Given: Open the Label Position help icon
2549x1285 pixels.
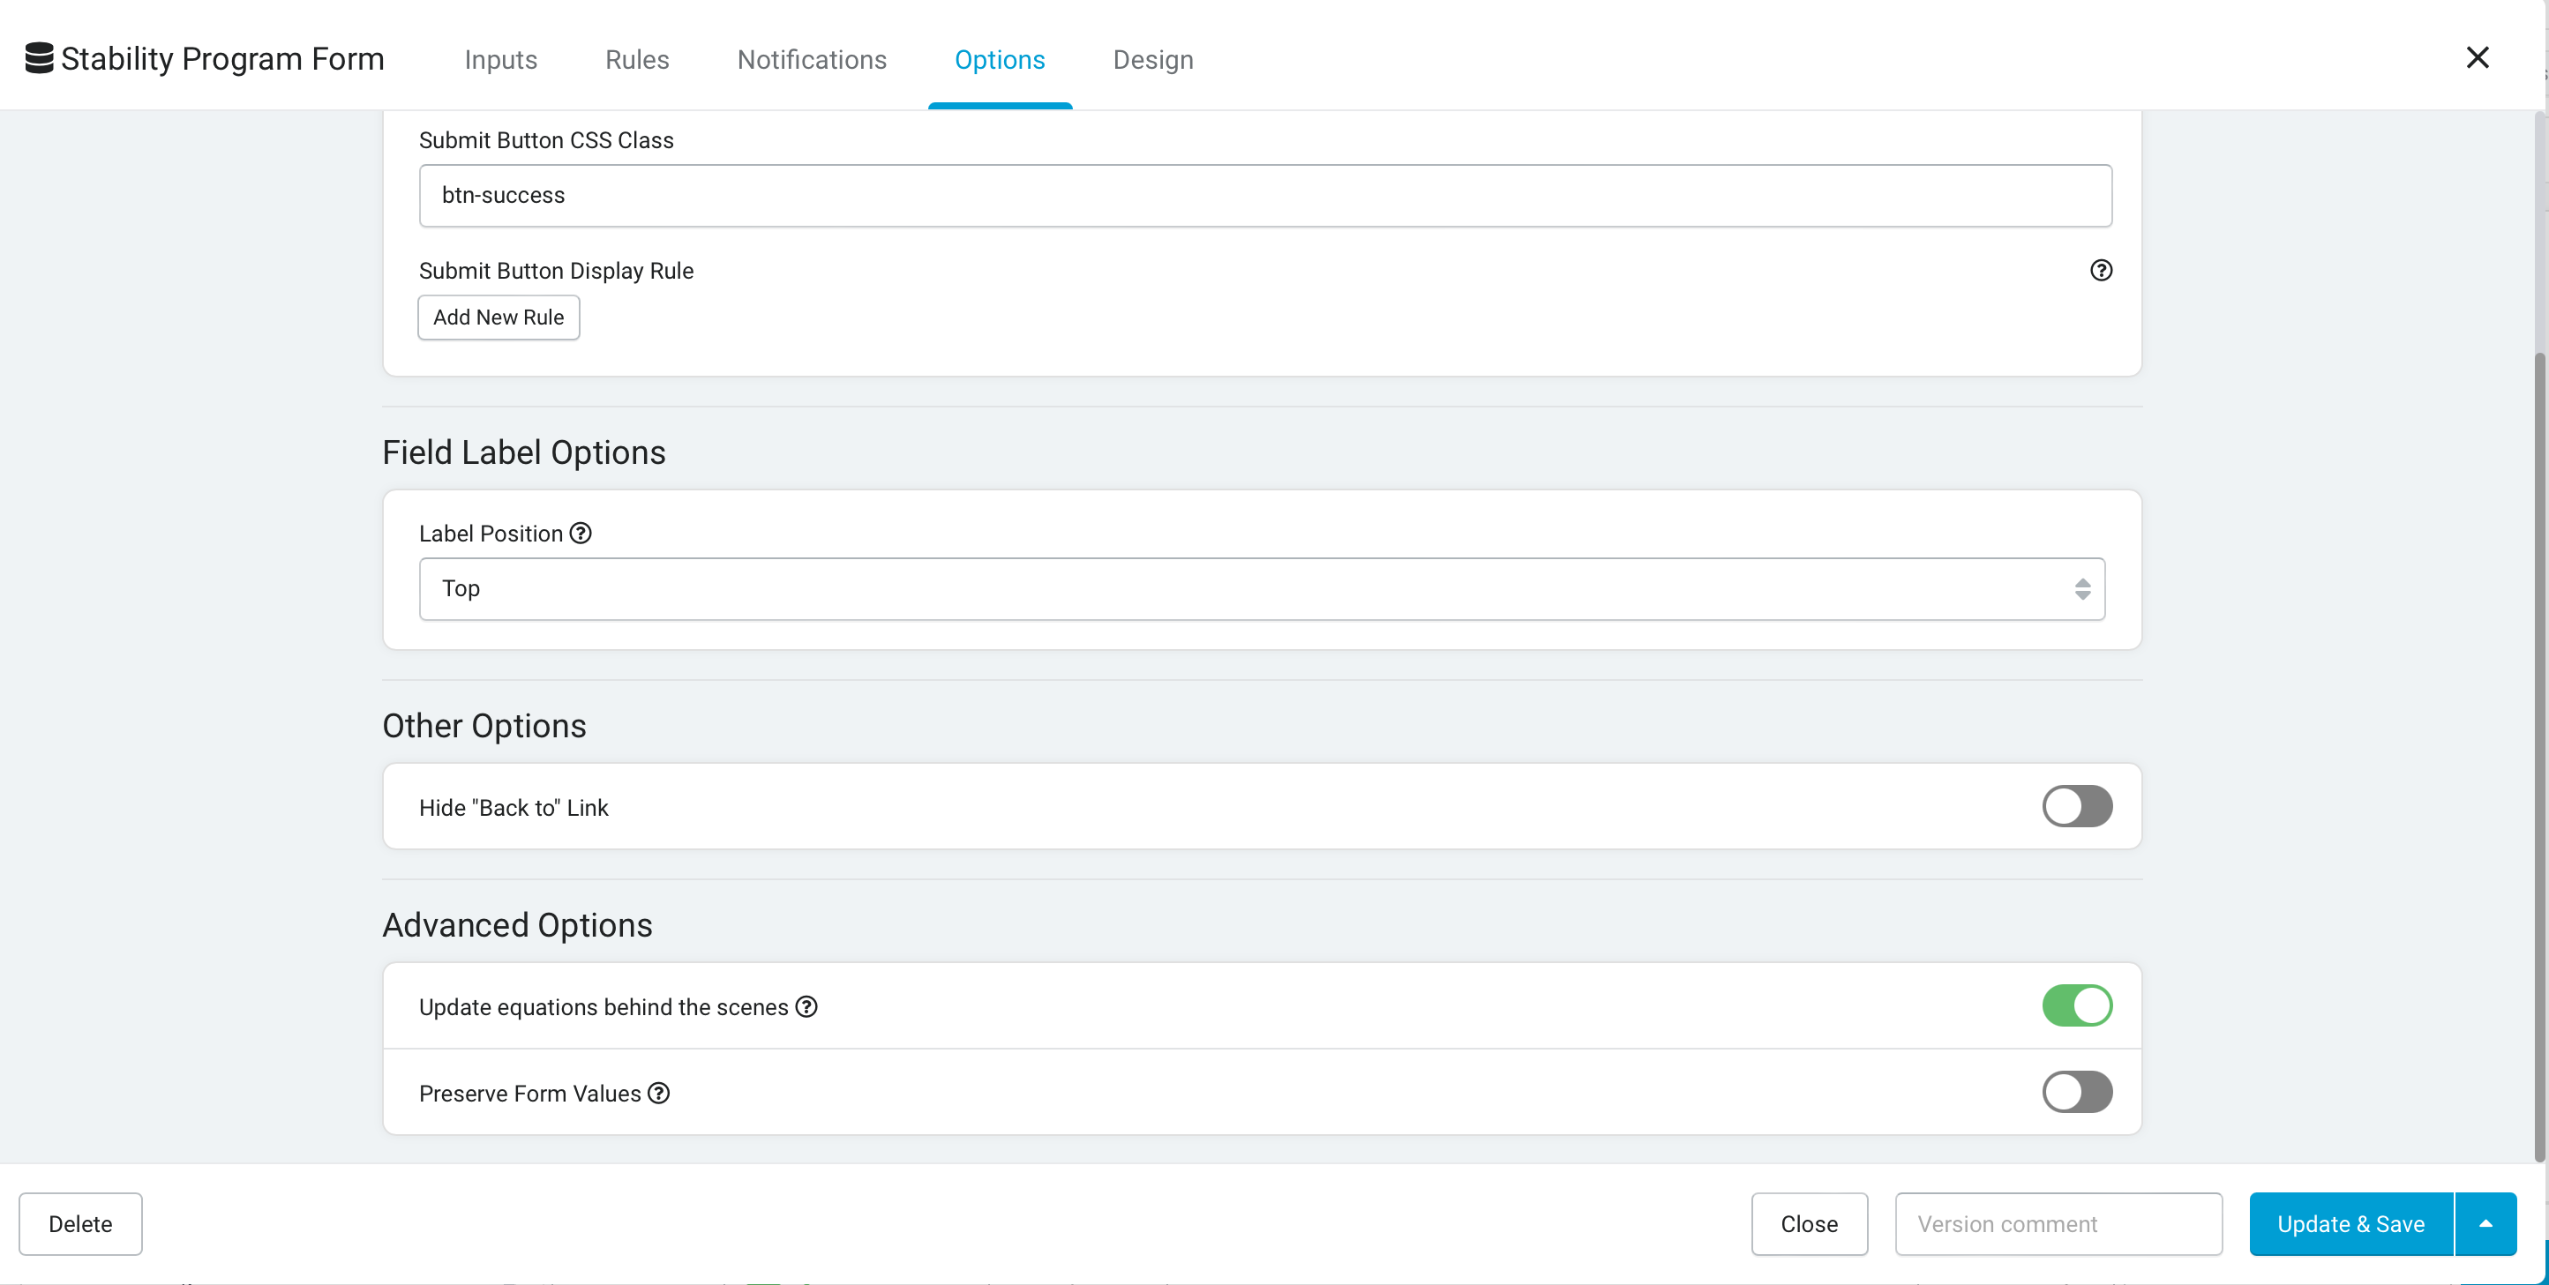Looking at the screenshot, I should coord(581,534).
